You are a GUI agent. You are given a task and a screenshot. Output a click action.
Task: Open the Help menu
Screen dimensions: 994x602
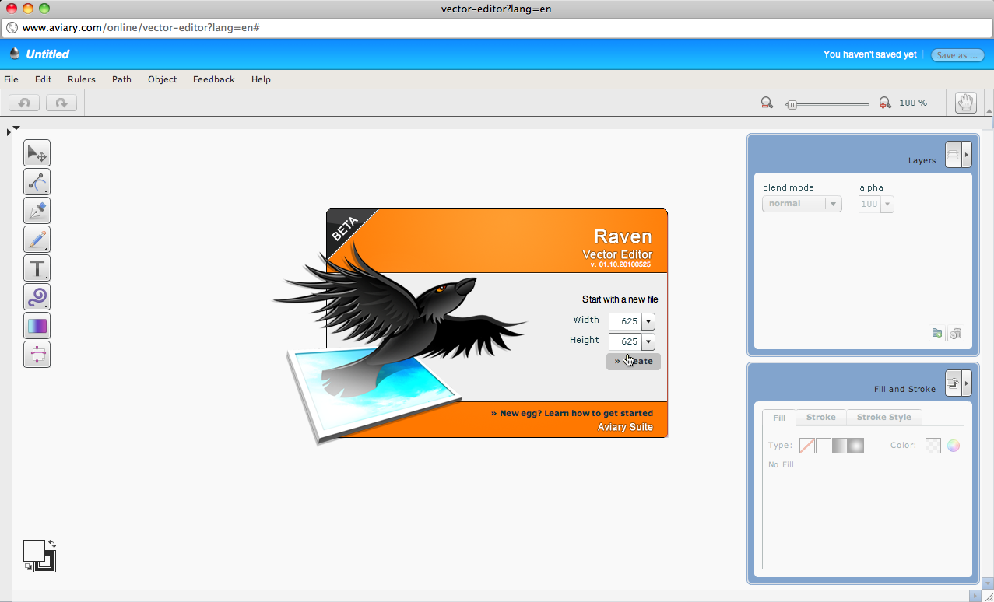click(261, 79)
